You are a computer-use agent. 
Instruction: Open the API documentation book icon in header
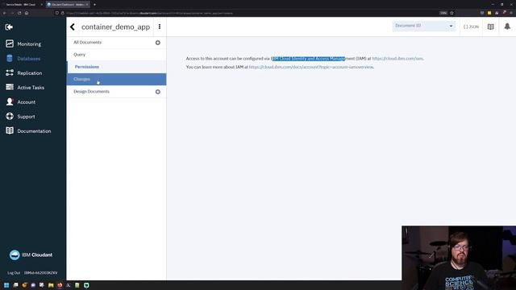tap(491, 27)
